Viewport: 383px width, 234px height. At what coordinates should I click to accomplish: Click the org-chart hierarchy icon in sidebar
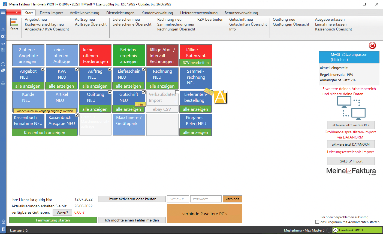(3, 83)
